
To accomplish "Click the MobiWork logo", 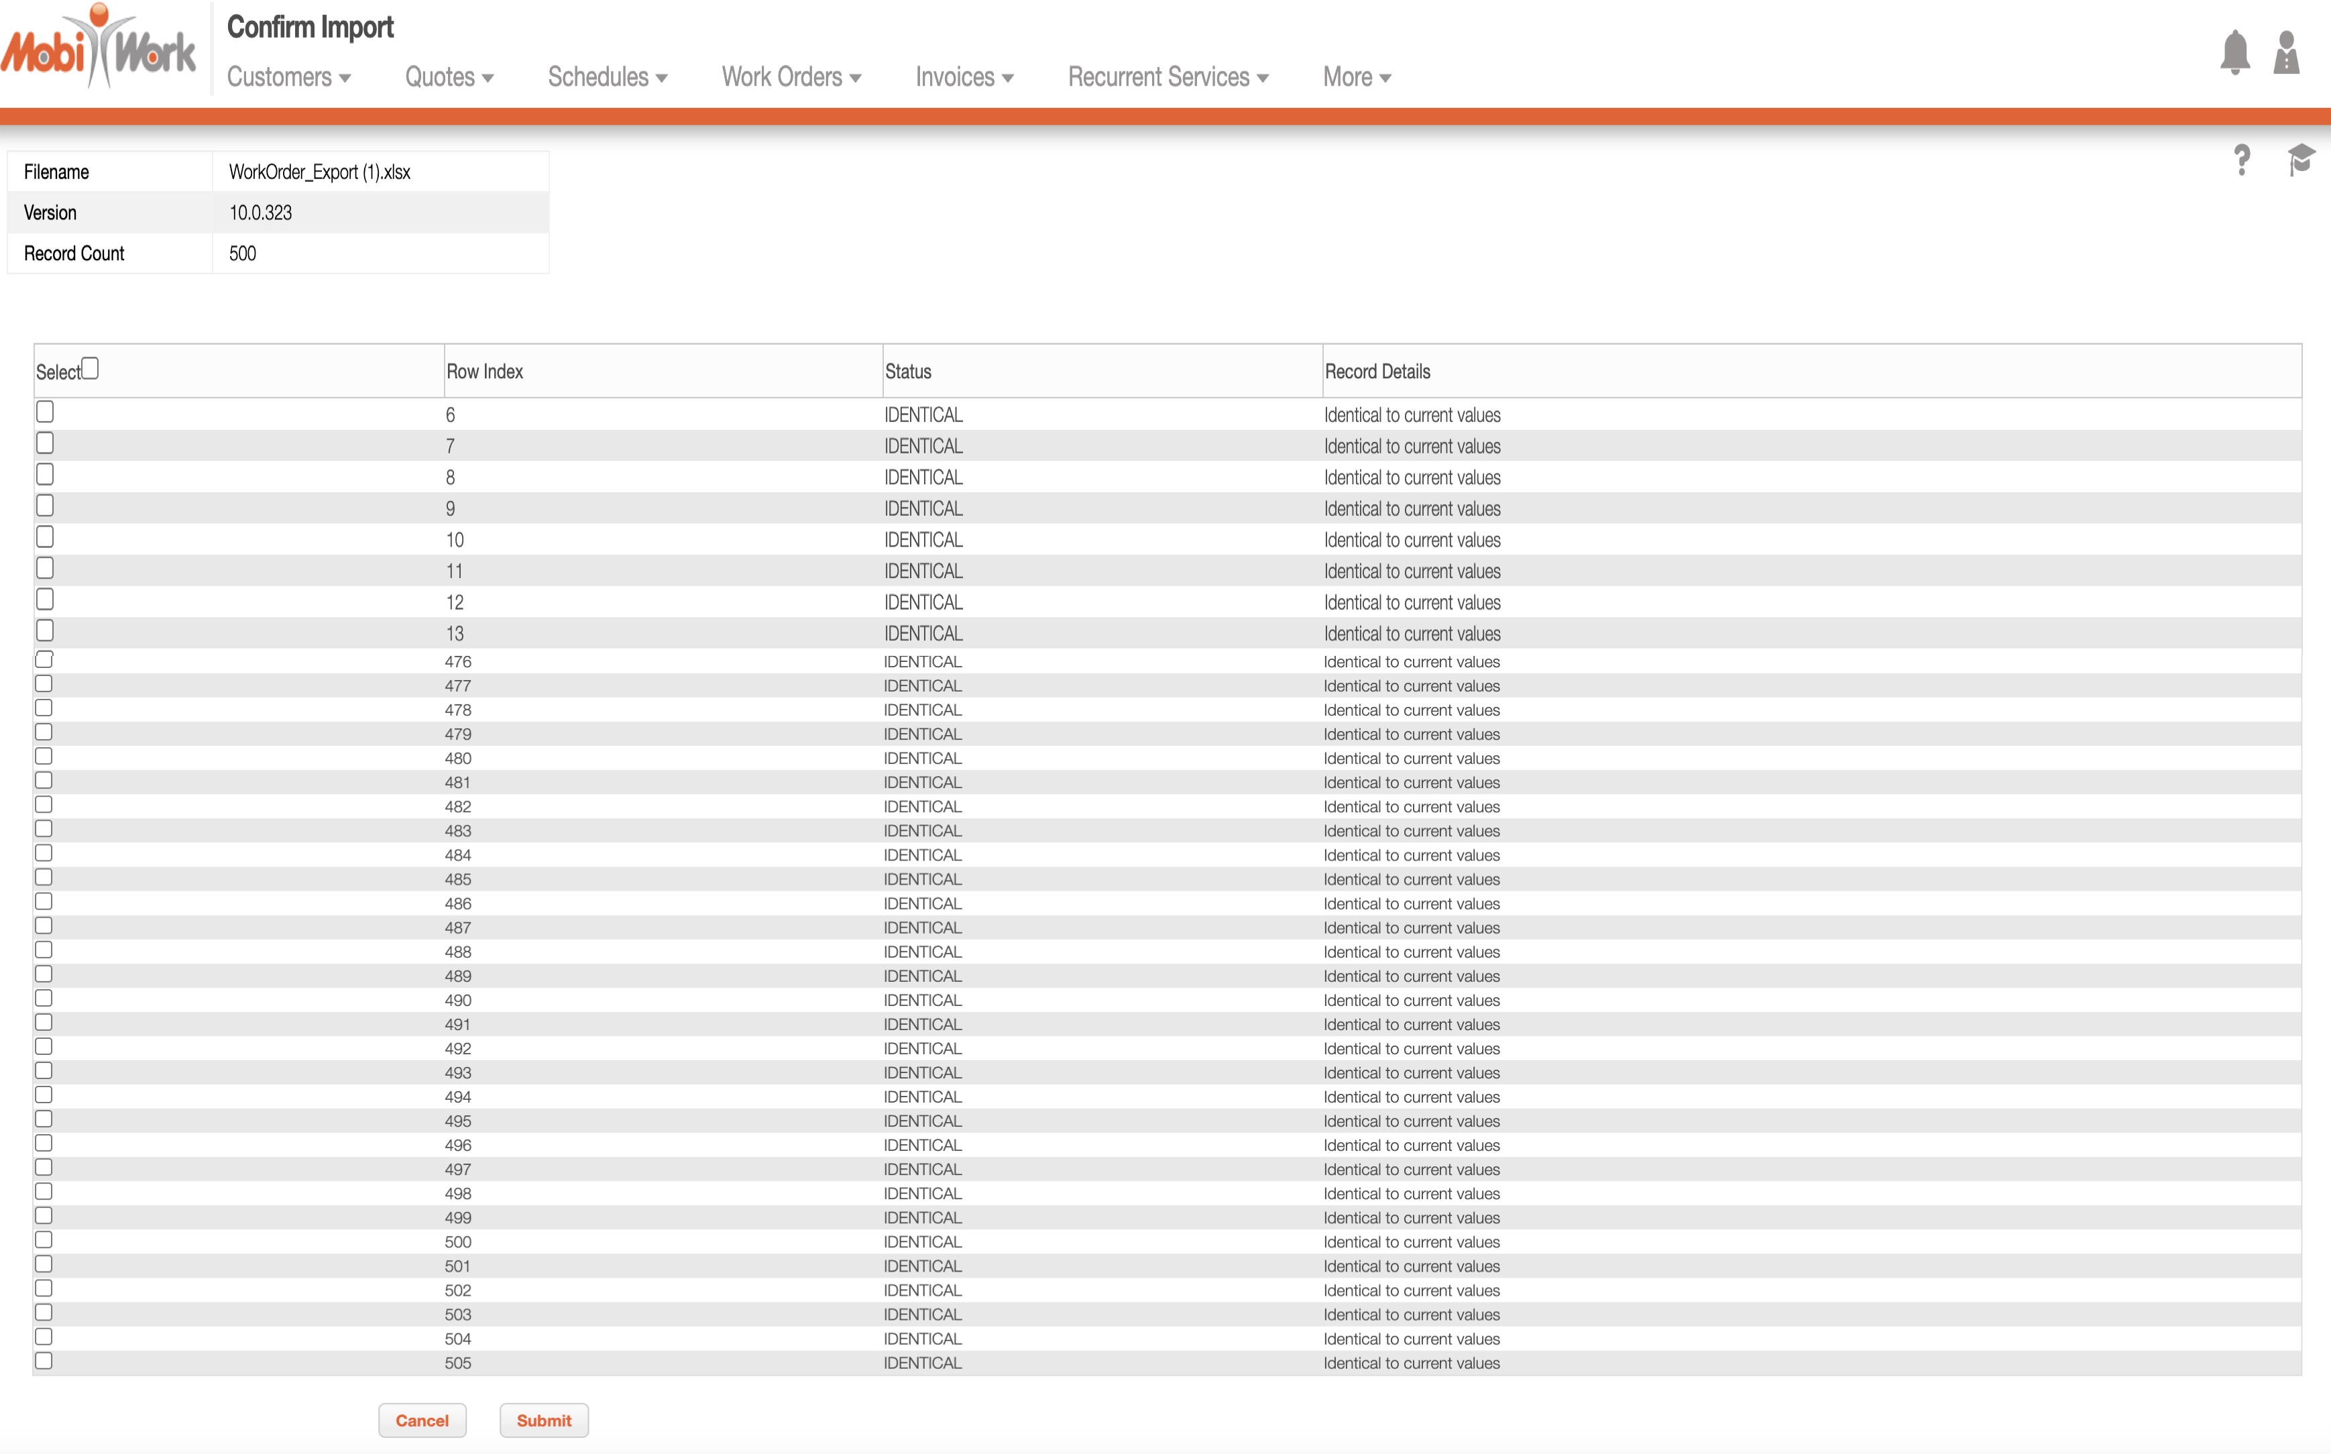I will [x=99, y=48].
